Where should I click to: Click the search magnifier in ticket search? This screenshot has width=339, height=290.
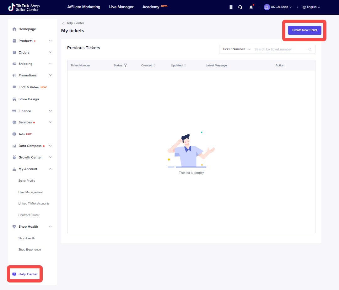coord(310,49)
